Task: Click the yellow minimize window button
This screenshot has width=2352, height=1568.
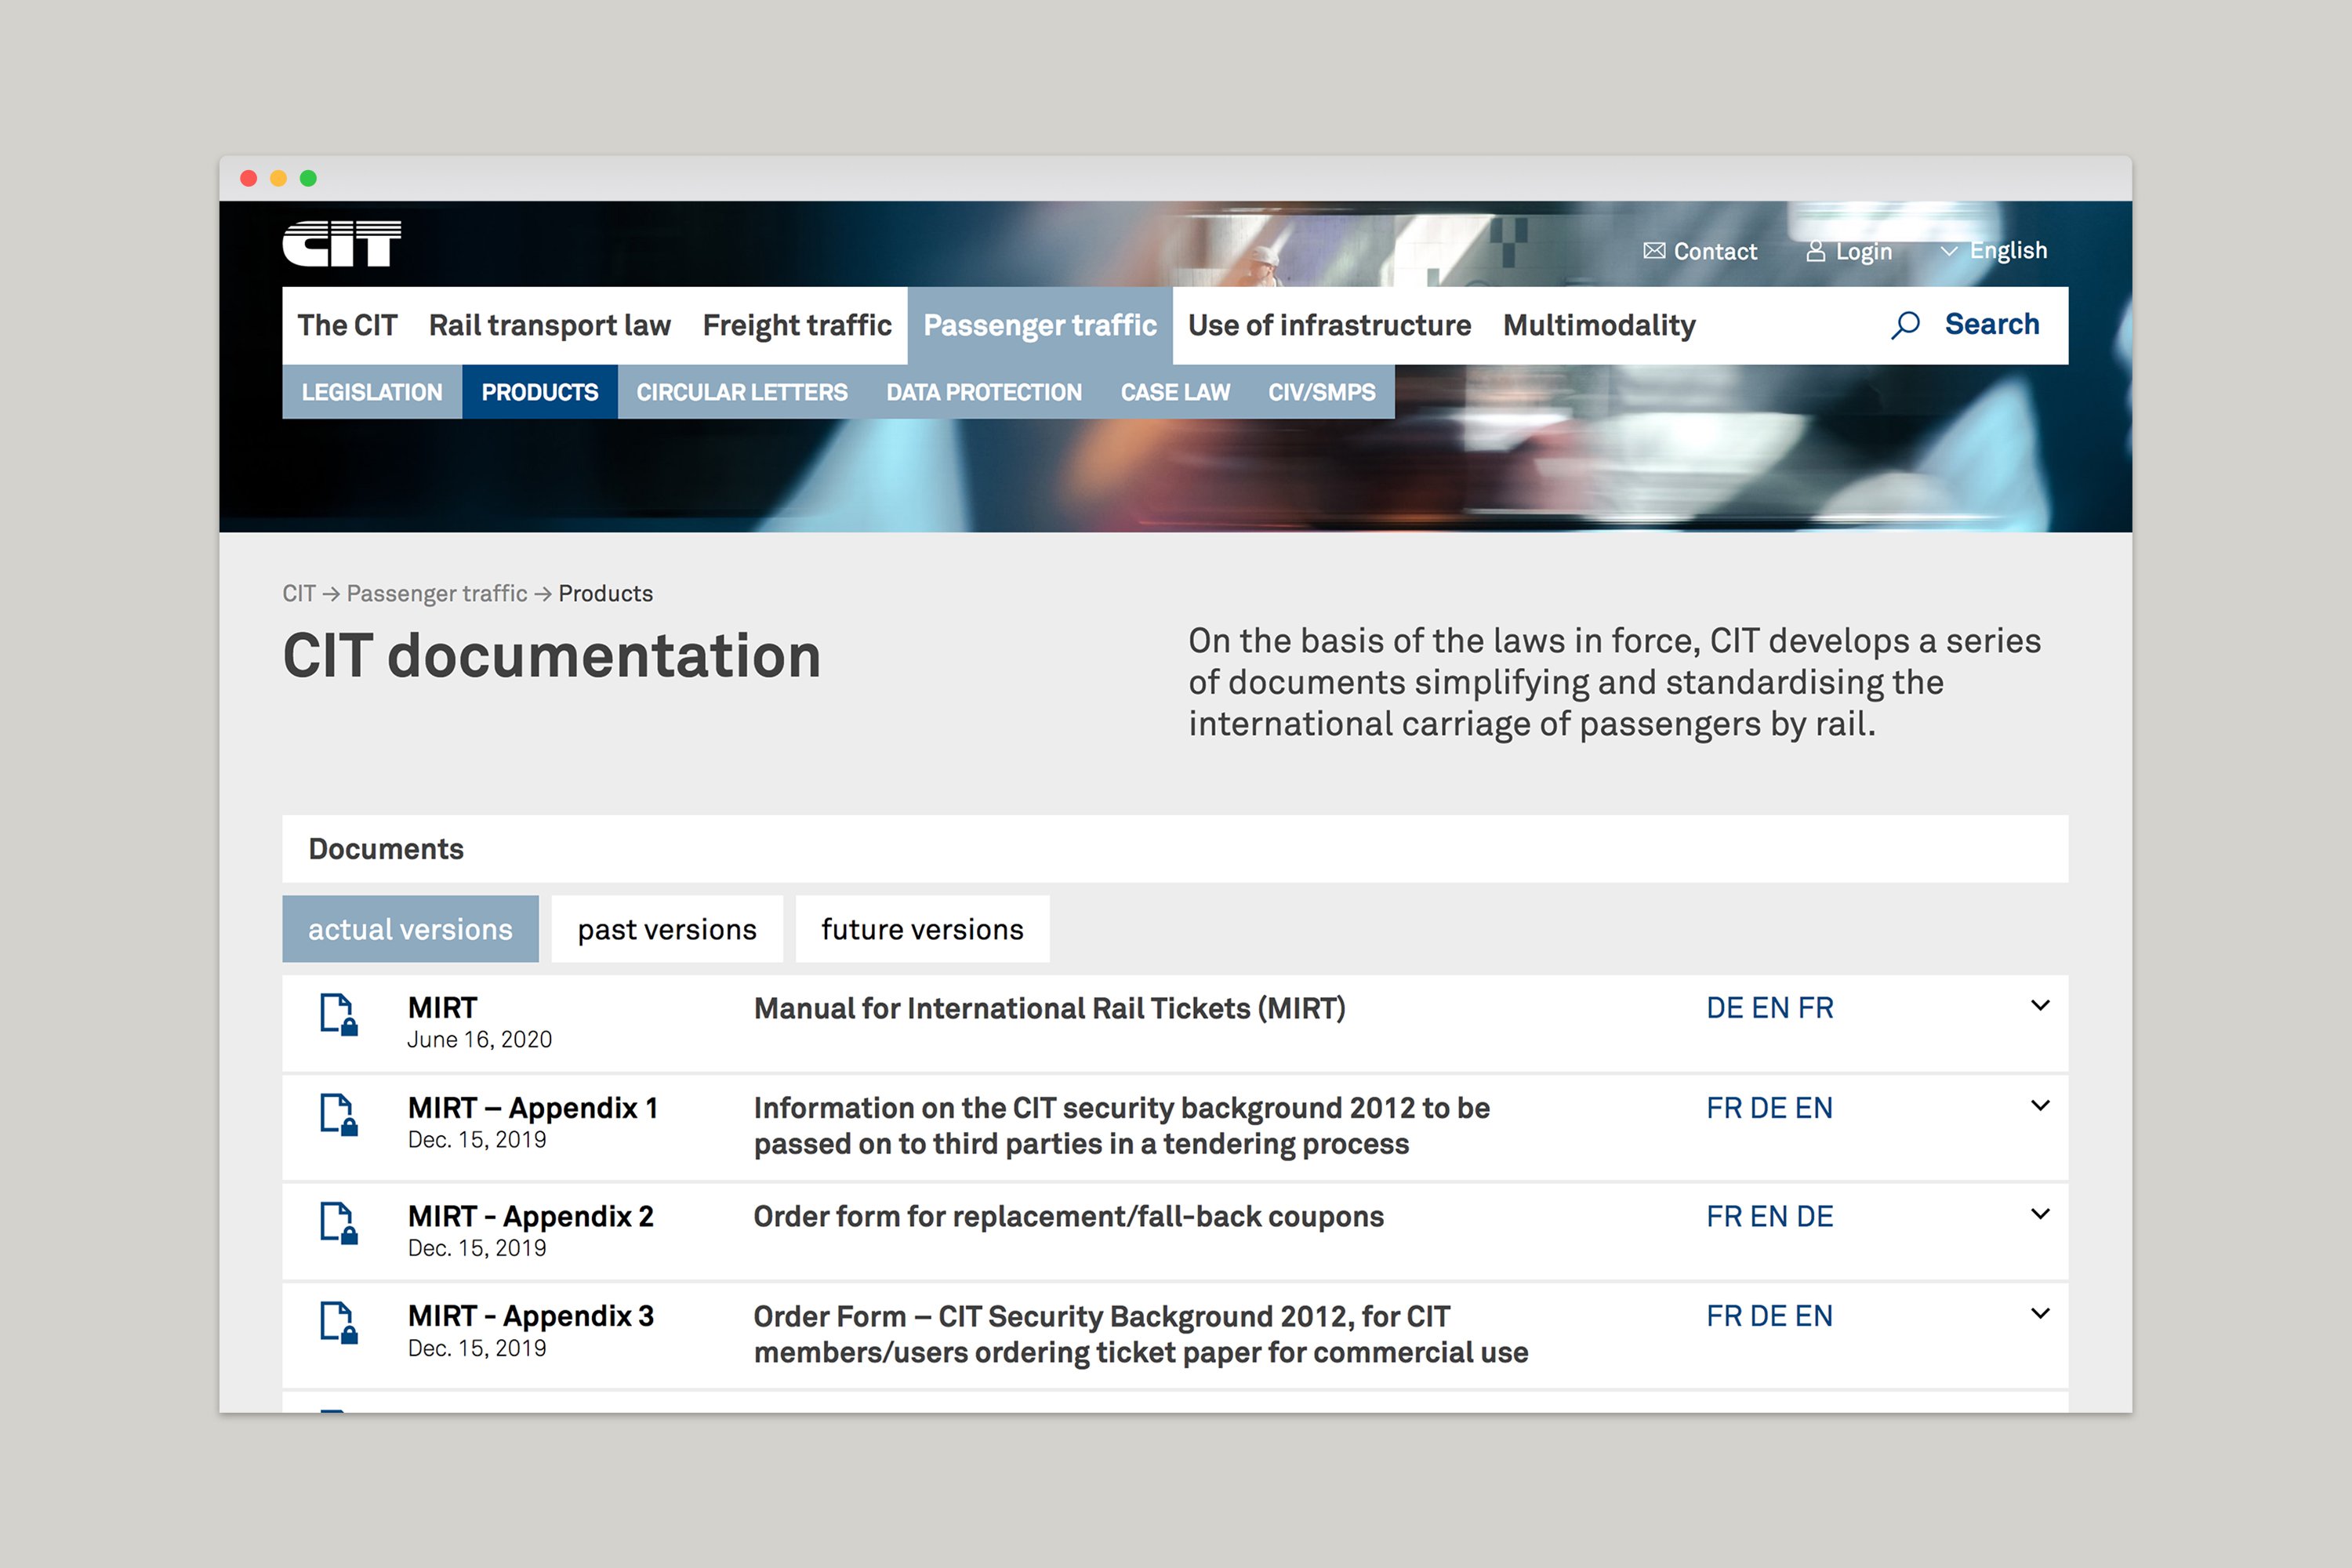Action: click(x=279, y=178)
